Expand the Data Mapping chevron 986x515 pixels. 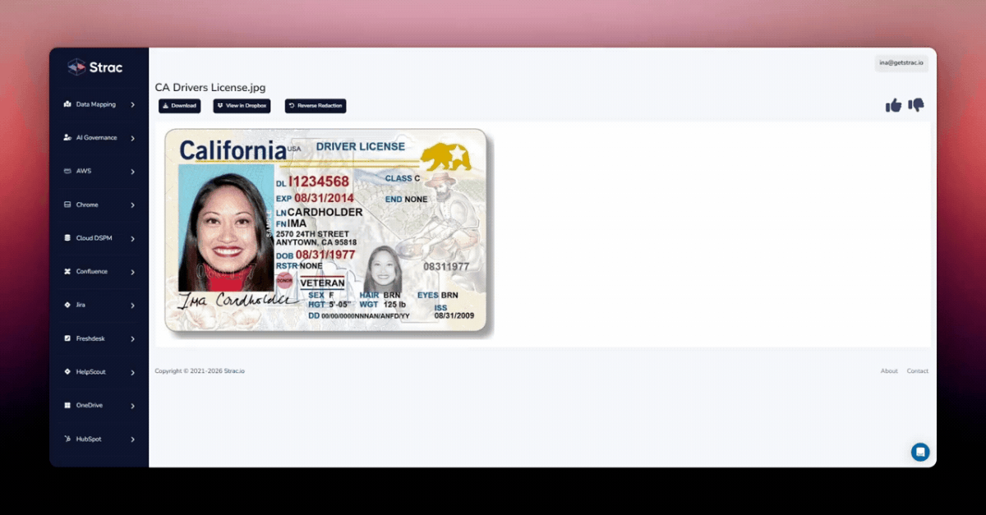pyautogui.click(x=132, y=105)
